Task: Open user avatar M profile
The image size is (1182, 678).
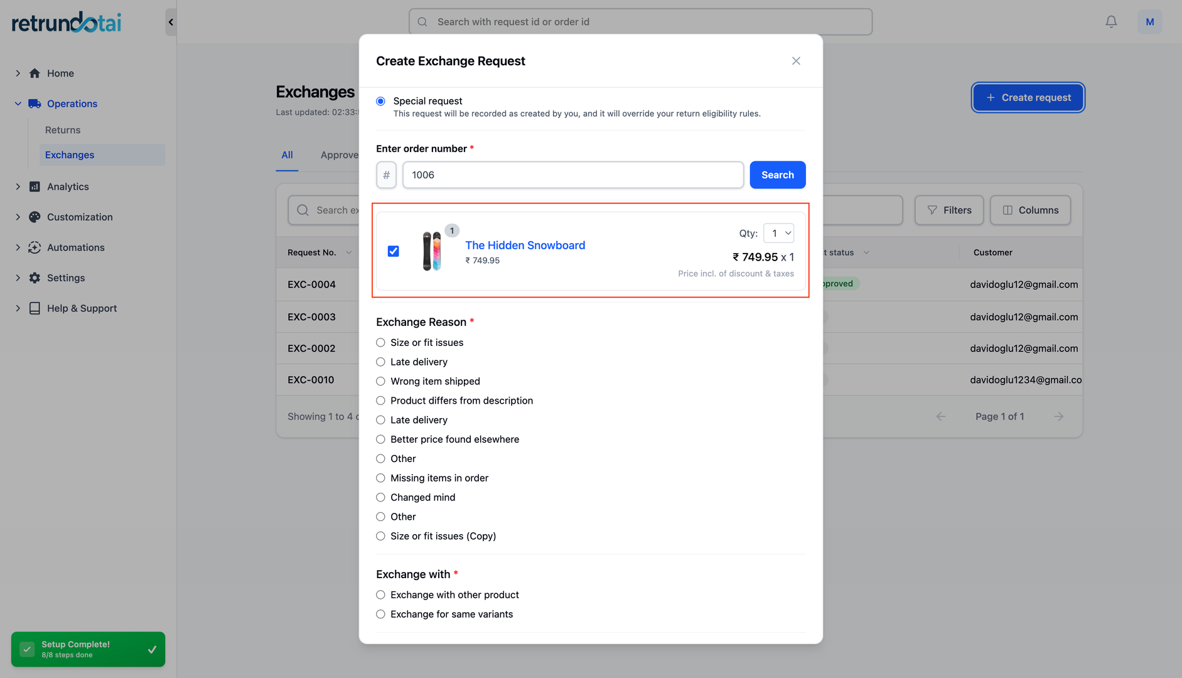Action: pos(1149,22)
